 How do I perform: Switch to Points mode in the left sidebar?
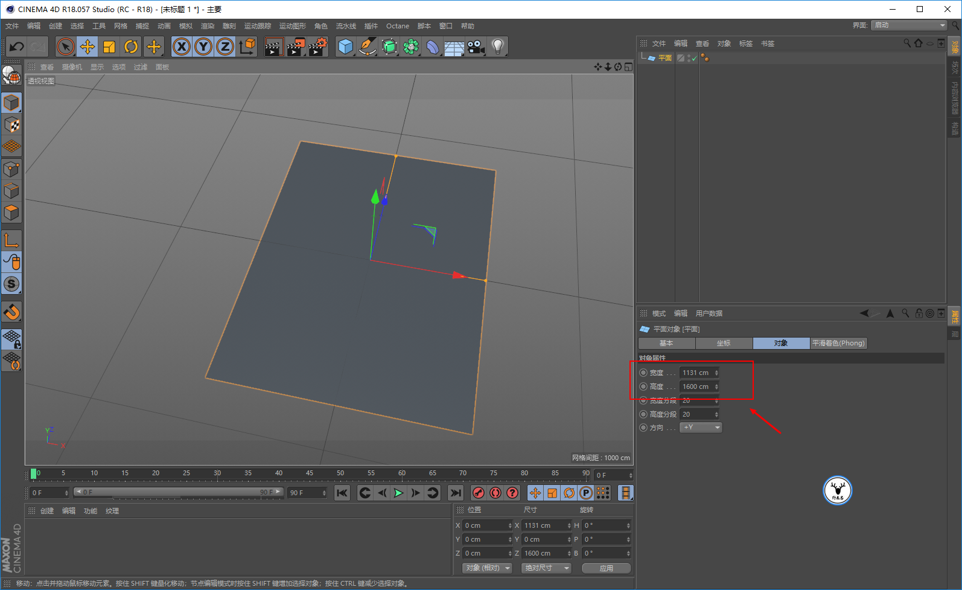point(11,169)
